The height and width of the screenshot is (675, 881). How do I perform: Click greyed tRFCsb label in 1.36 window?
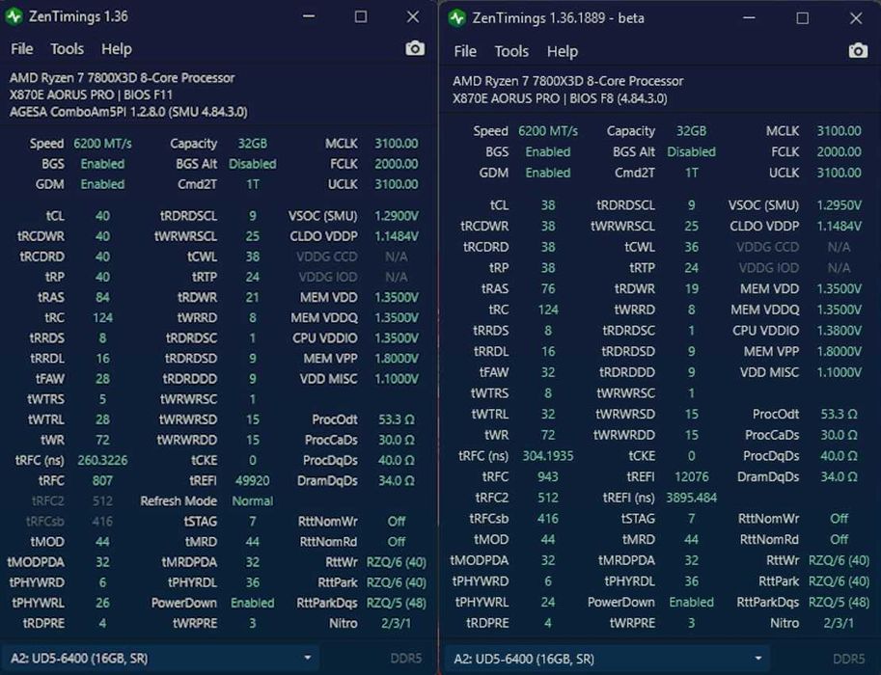[45, 521]
